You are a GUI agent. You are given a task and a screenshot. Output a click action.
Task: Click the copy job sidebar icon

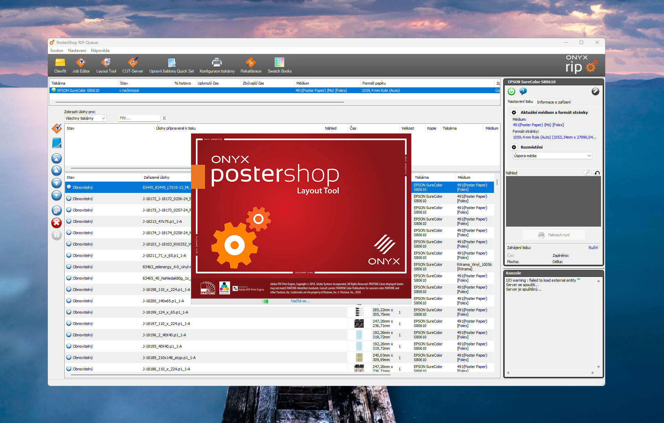57,210
